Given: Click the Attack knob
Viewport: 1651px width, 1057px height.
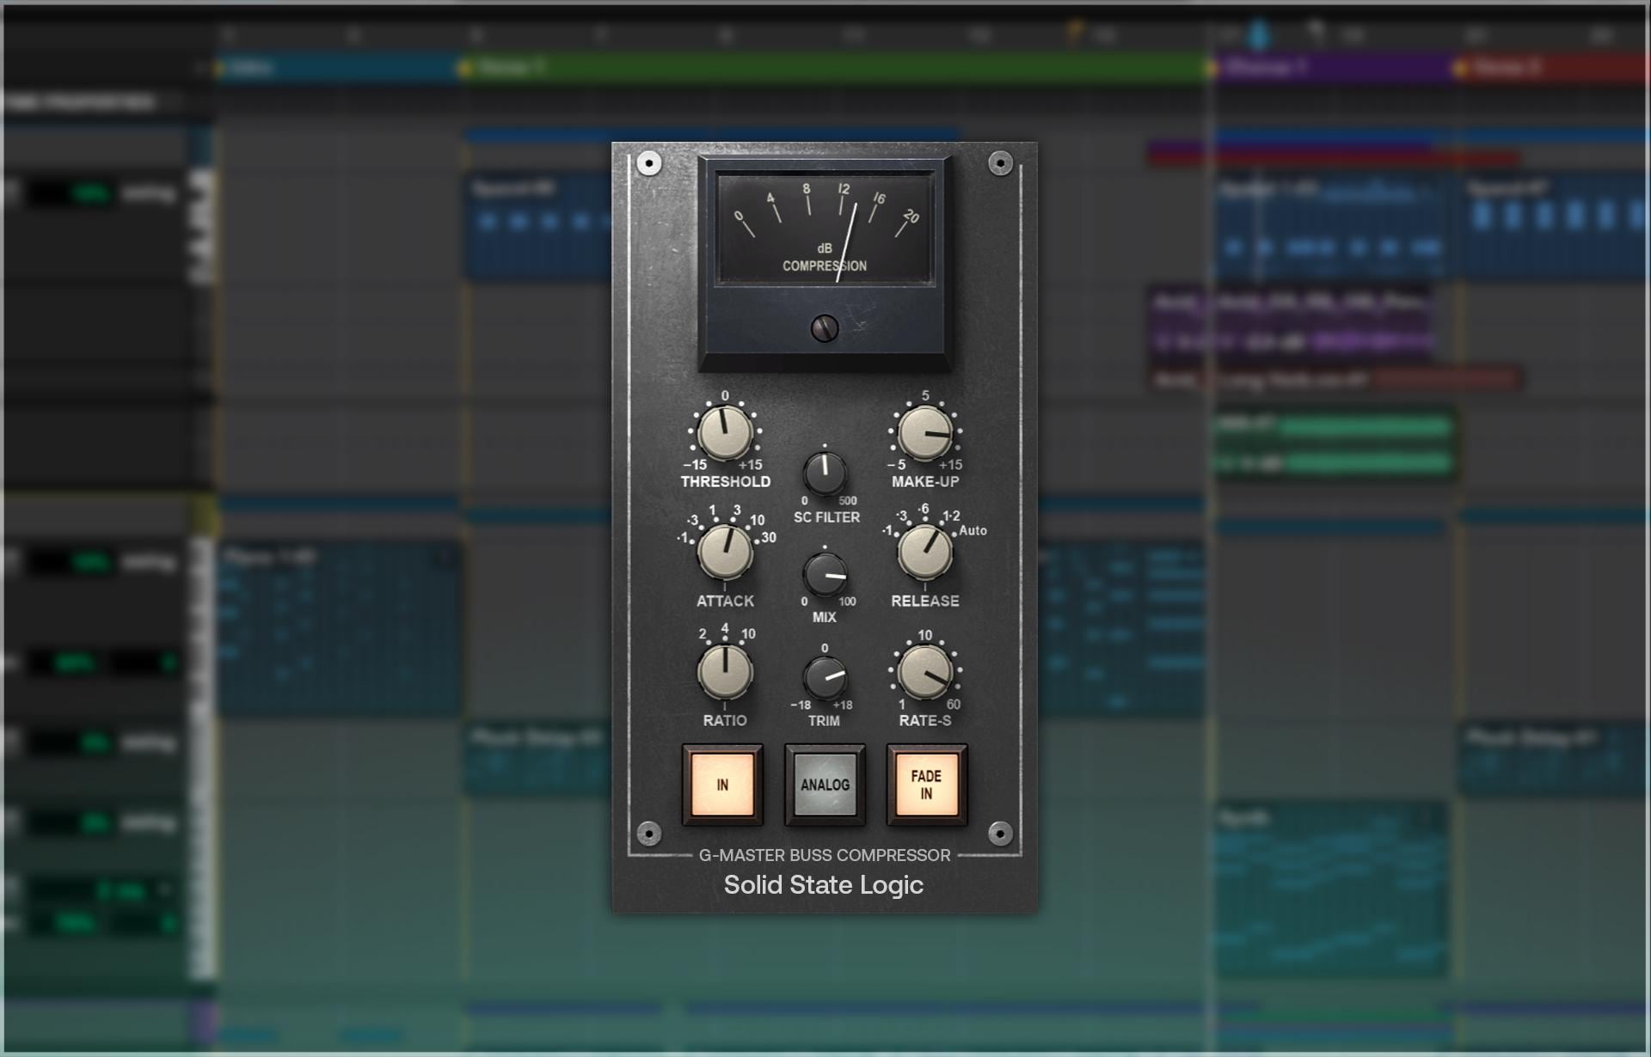Looking at the screenshot, I should click(725, 553).
